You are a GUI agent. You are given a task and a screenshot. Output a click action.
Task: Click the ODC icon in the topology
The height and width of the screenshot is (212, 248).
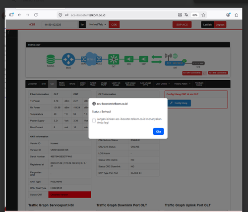(129, 59)
